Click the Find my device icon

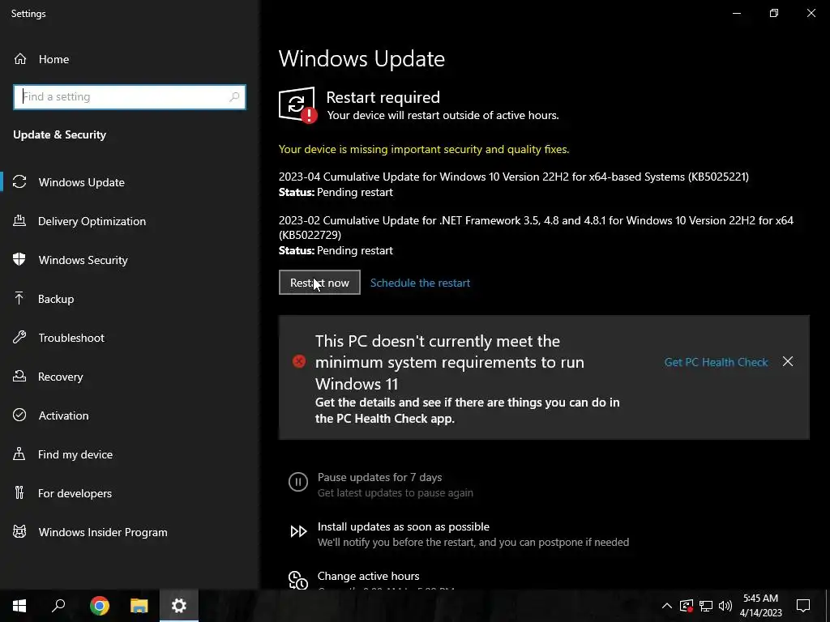19,454
